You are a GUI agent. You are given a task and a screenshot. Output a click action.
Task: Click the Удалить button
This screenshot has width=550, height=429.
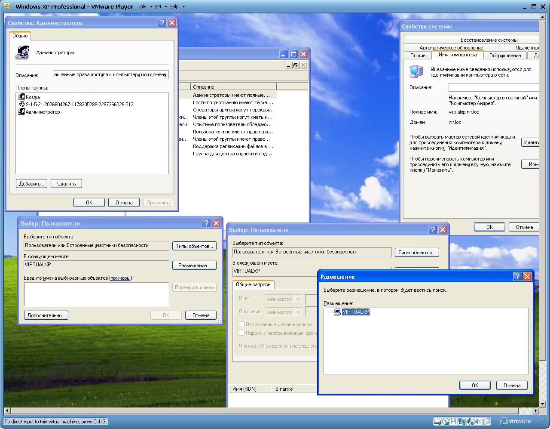pyautogui.click(x=66, y=183)
